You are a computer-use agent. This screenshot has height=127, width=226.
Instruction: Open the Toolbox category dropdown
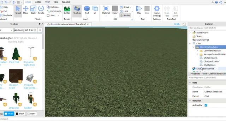(6, 30)
